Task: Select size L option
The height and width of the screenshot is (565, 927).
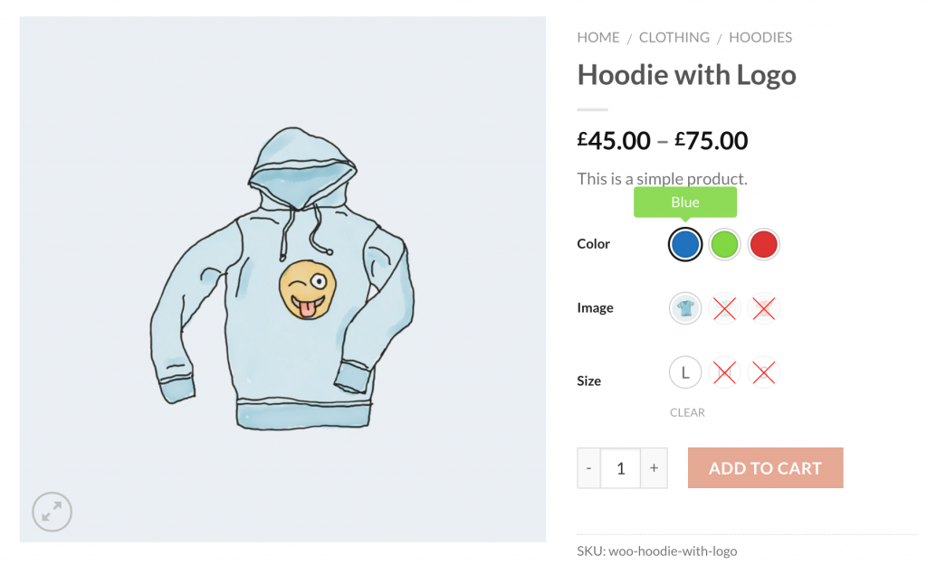Action: tap(685, 372)
